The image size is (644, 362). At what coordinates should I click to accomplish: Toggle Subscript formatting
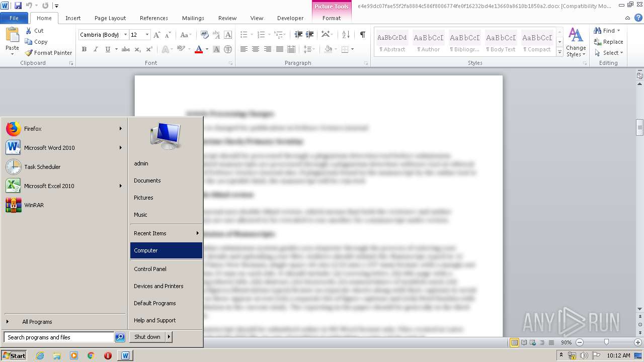point(138,49)
